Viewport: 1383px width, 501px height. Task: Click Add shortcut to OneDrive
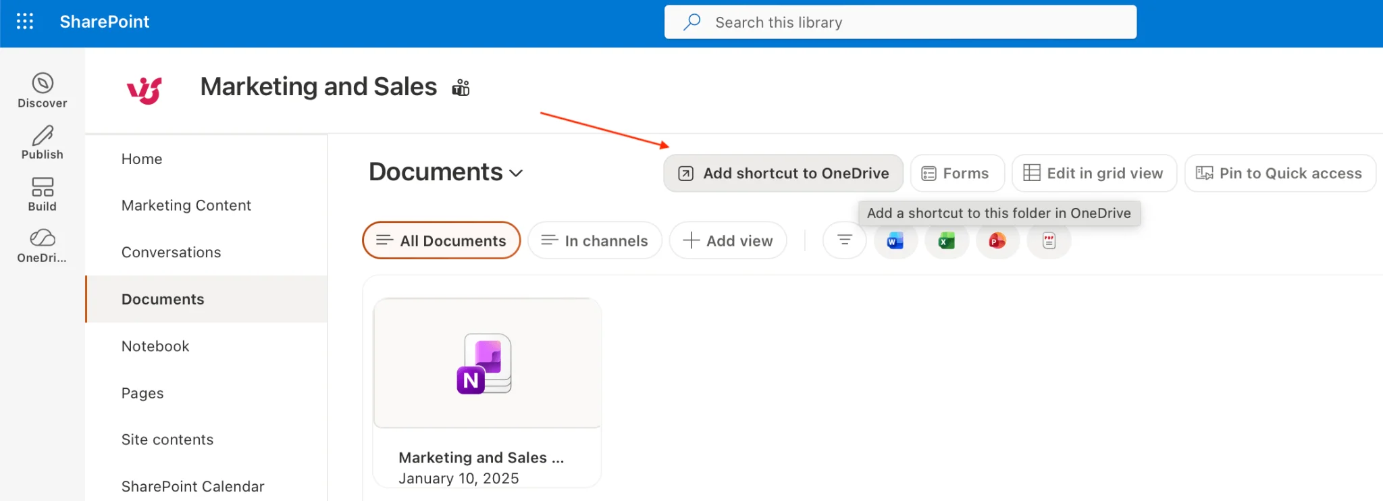click(783, 174)
